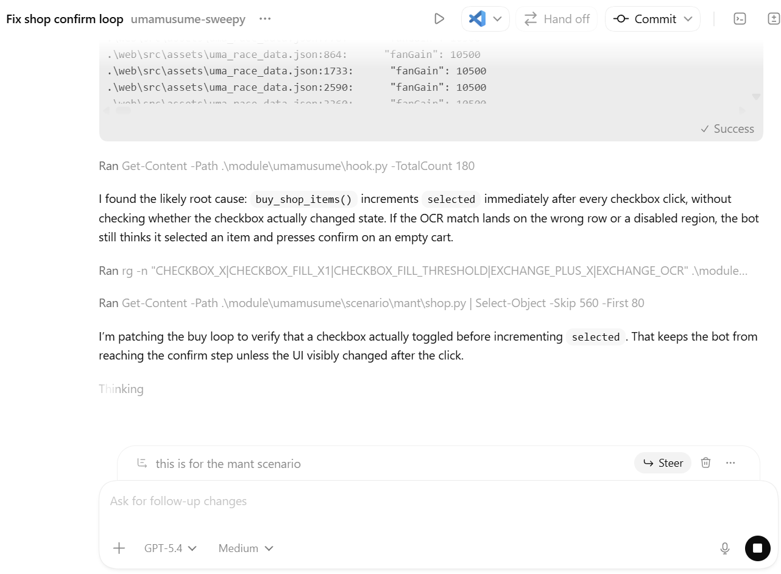Expand the editor chooser chevron beside VS Code
The height and width of the screenshot is (574, 781).
point(497,19)
